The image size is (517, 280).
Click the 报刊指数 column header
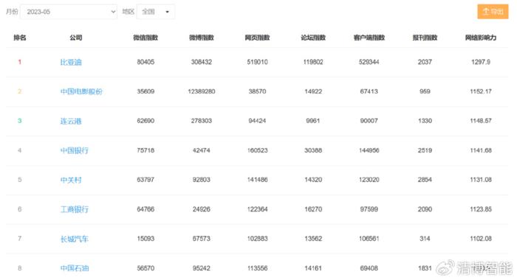[425, 38]
